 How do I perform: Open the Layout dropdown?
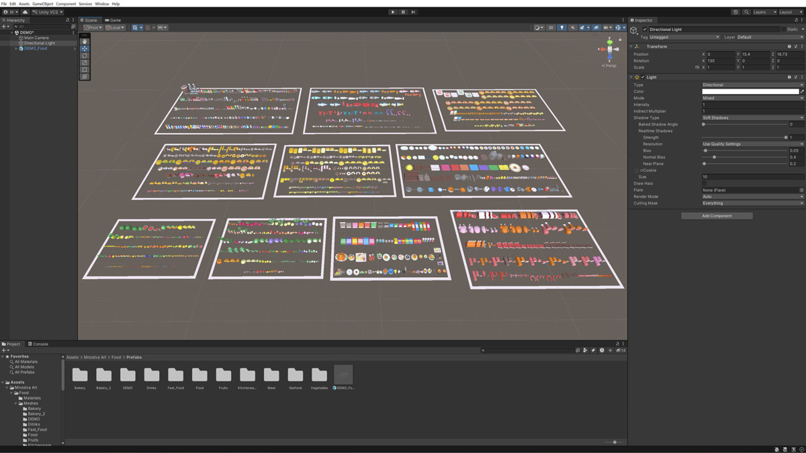point(790,12)
